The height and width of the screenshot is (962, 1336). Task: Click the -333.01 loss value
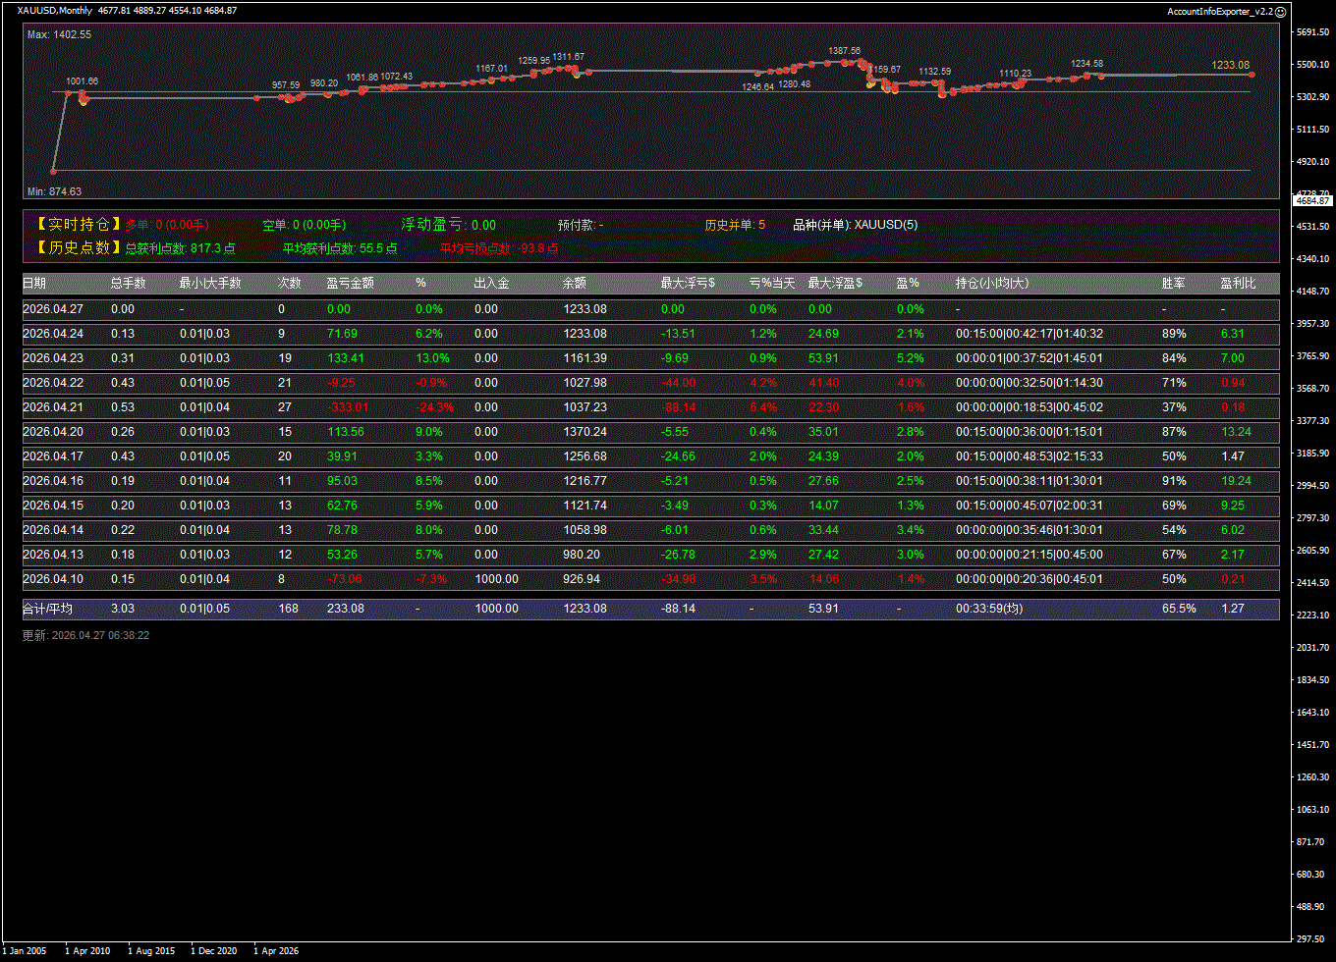coord(347,407)
